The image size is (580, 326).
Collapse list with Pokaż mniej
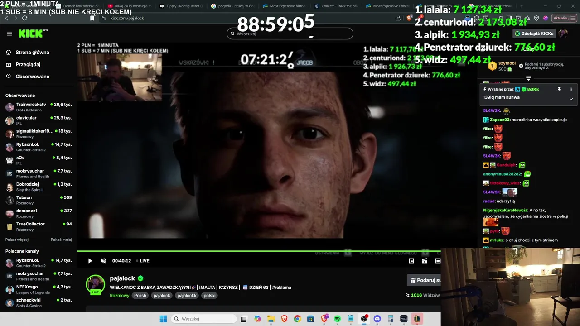click(61, 240)
